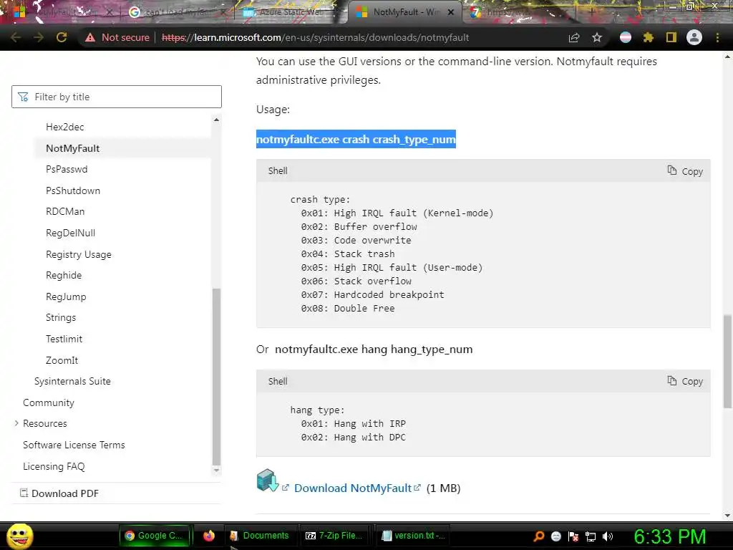Click inside the Filter by title field

[x=117, y=97]
